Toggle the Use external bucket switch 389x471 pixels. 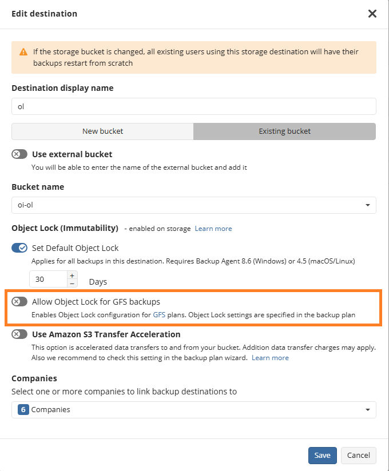19,154
